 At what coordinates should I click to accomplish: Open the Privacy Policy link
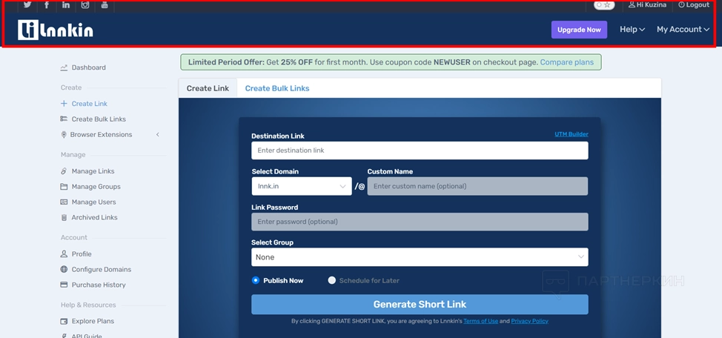529,321
